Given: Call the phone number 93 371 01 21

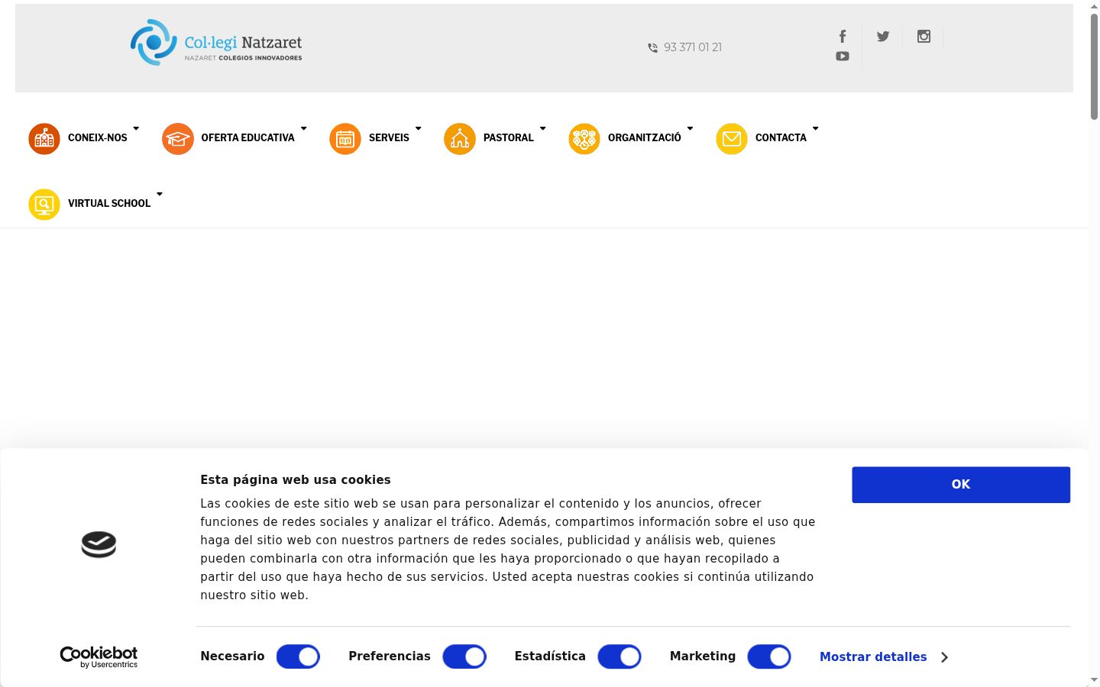Looking at the screenshot, I should point(693,47).
